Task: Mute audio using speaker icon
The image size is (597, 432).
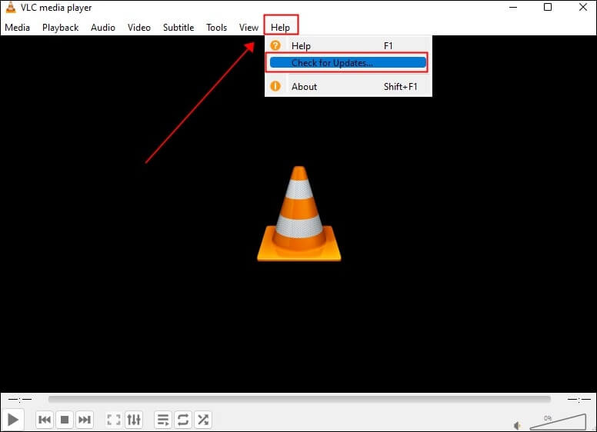Action: pos(518,424)
